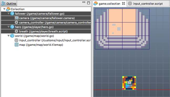The width and height of the screenshot is (170, 97).
Task: Click the breath script gear icon
Action: point(16,31)
